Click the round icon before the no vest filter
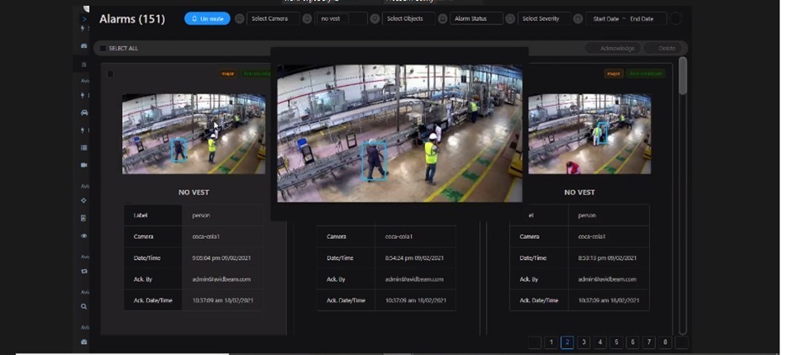Image resolution: width=788 pixels, height=355 pixels. (307, 19)
